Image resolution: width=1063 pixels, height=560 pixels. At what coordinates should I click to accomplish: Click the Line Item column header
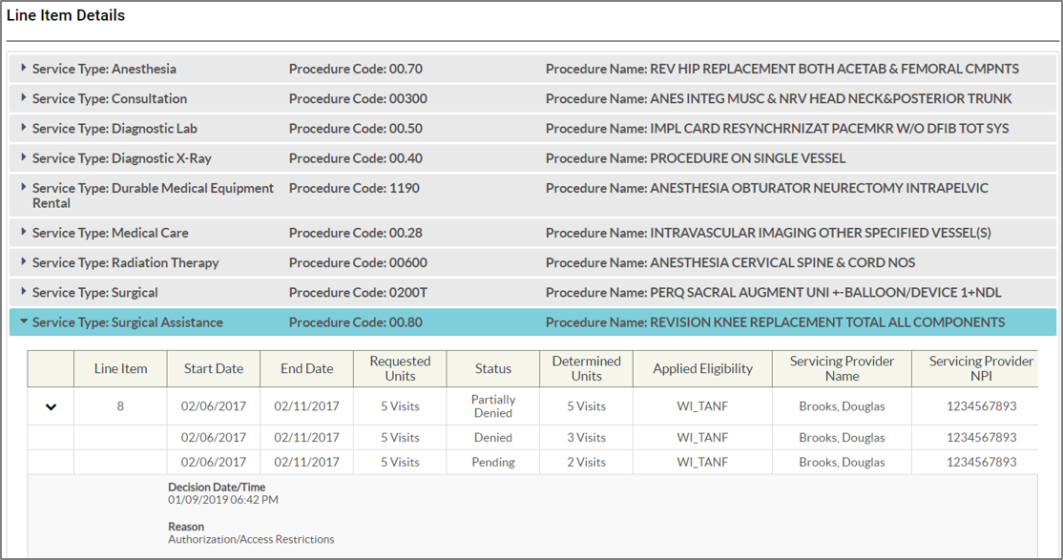(120, 368)
